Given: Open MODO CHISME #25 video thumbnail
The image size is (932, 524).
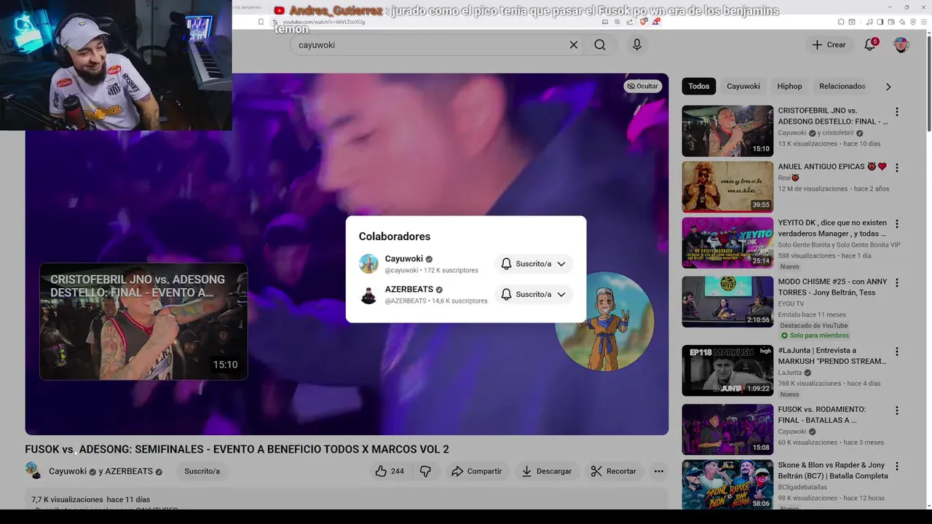Looking at the screenshot, I should click(727, 301).
